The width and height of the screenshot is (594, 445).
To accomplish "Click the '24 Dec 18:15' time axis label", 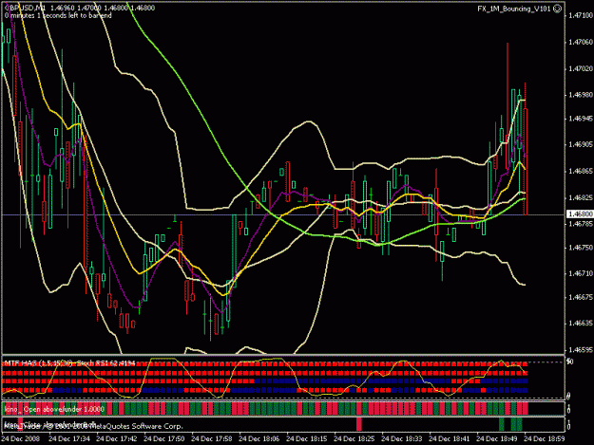I will [x=306, y=439].
